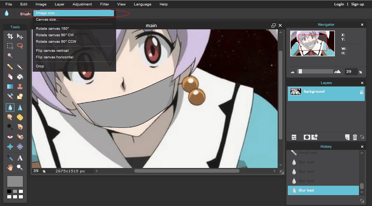Viewport: 372px width, 206px height.
Task: Open the Language menu
Action: 142,4
